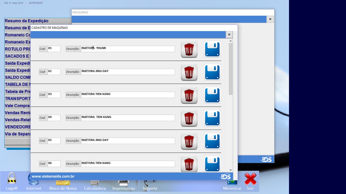Open the SALDO COM... menu entry
Image resolution: width=346 pixels, height=194 pixels.
18,77
